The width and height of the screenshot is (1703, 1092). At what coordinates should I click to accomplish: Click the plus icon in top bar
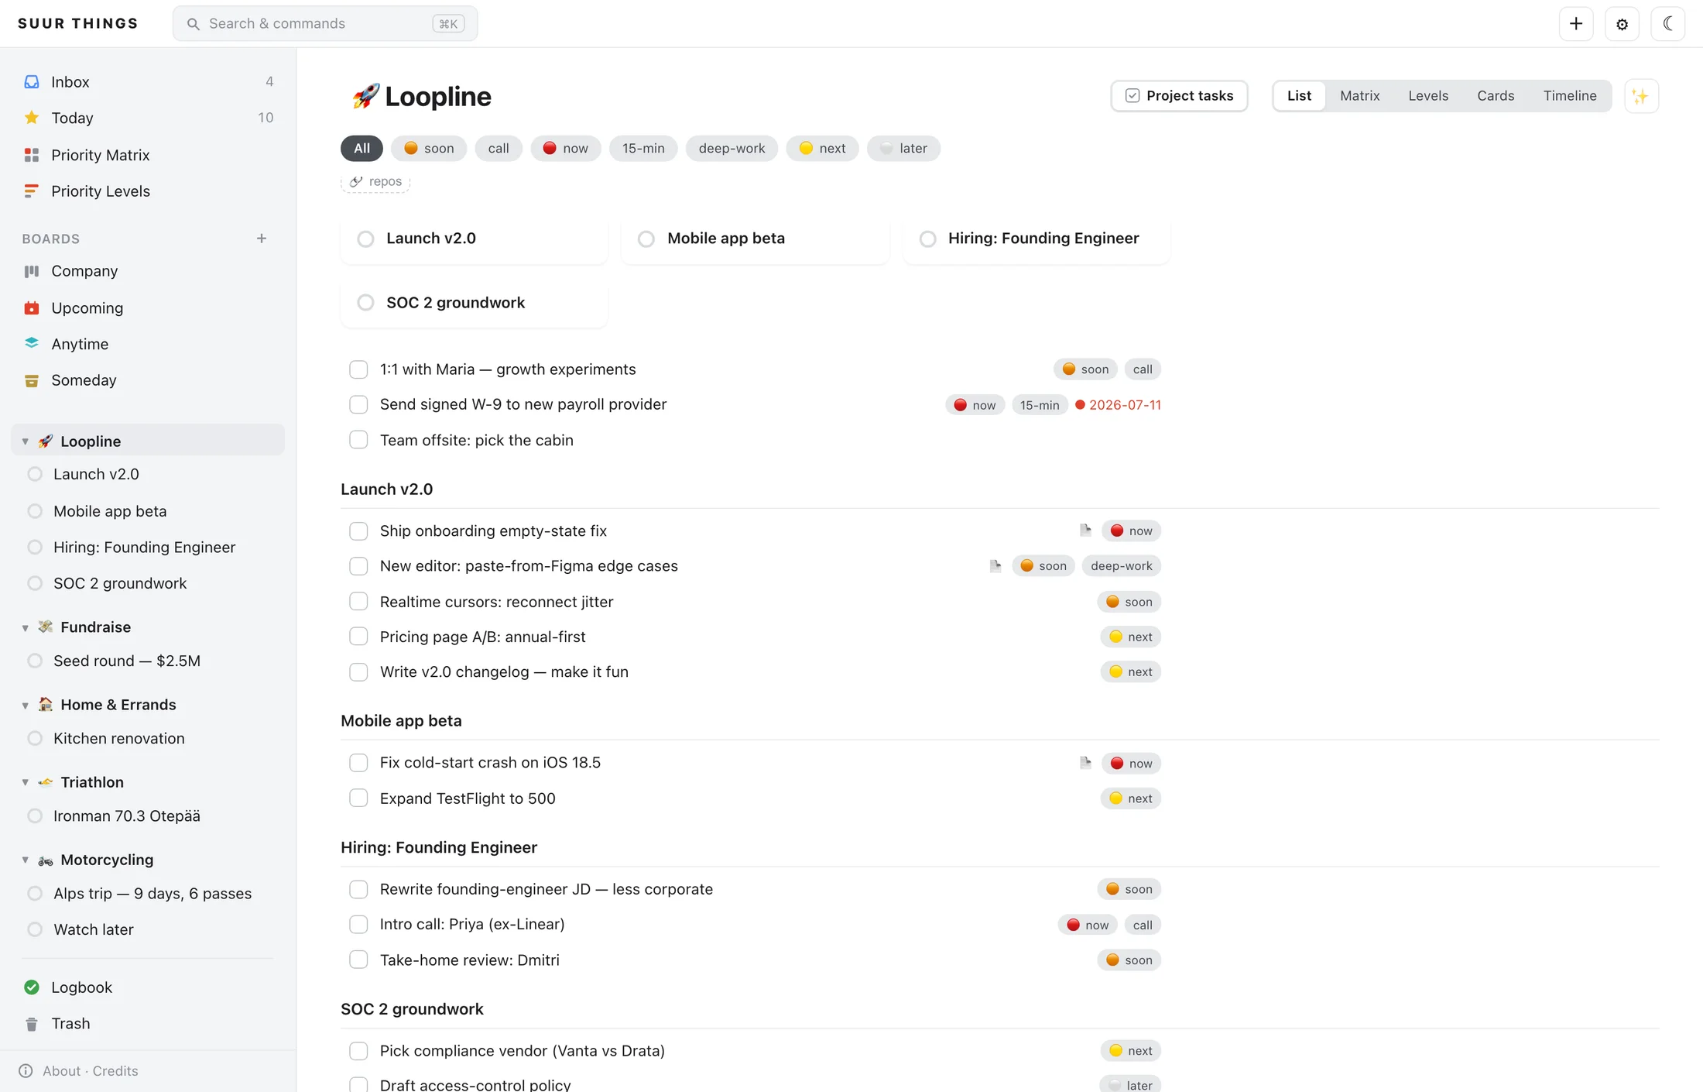[x=1575, y=23]
